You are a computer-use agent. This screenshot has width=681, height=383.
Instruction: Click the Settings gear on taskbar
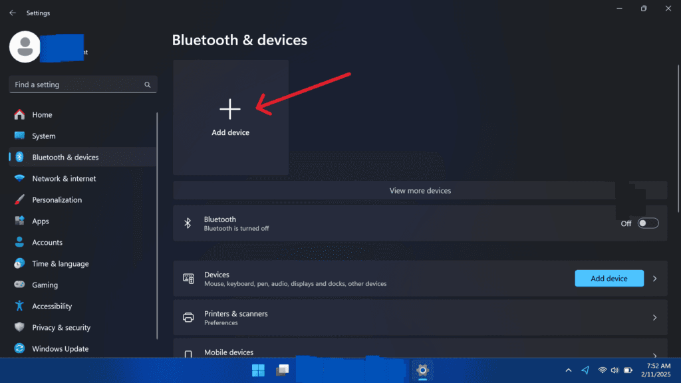click(422, 370)
